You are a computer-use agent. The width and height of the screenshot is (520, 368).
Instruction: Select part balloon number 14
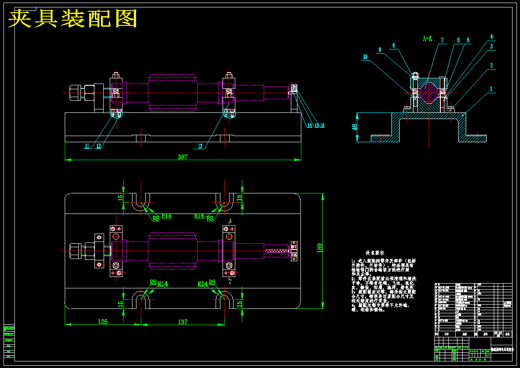click(310, 126)
